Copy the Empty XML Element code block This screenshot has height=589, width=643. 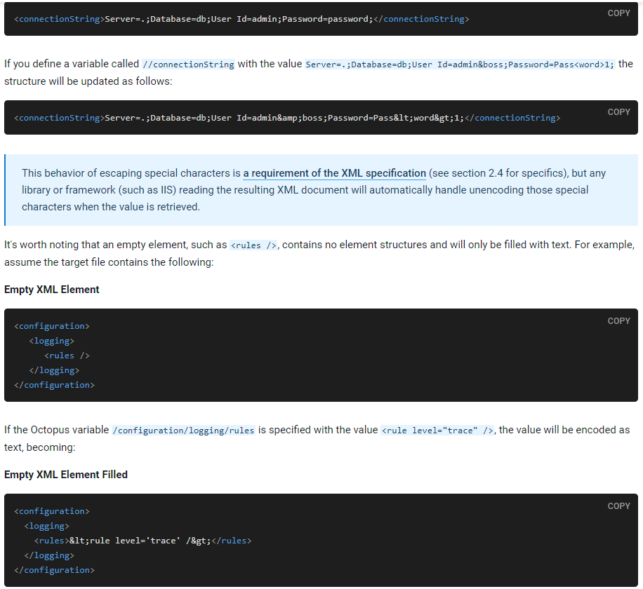[x=618, y=321]
